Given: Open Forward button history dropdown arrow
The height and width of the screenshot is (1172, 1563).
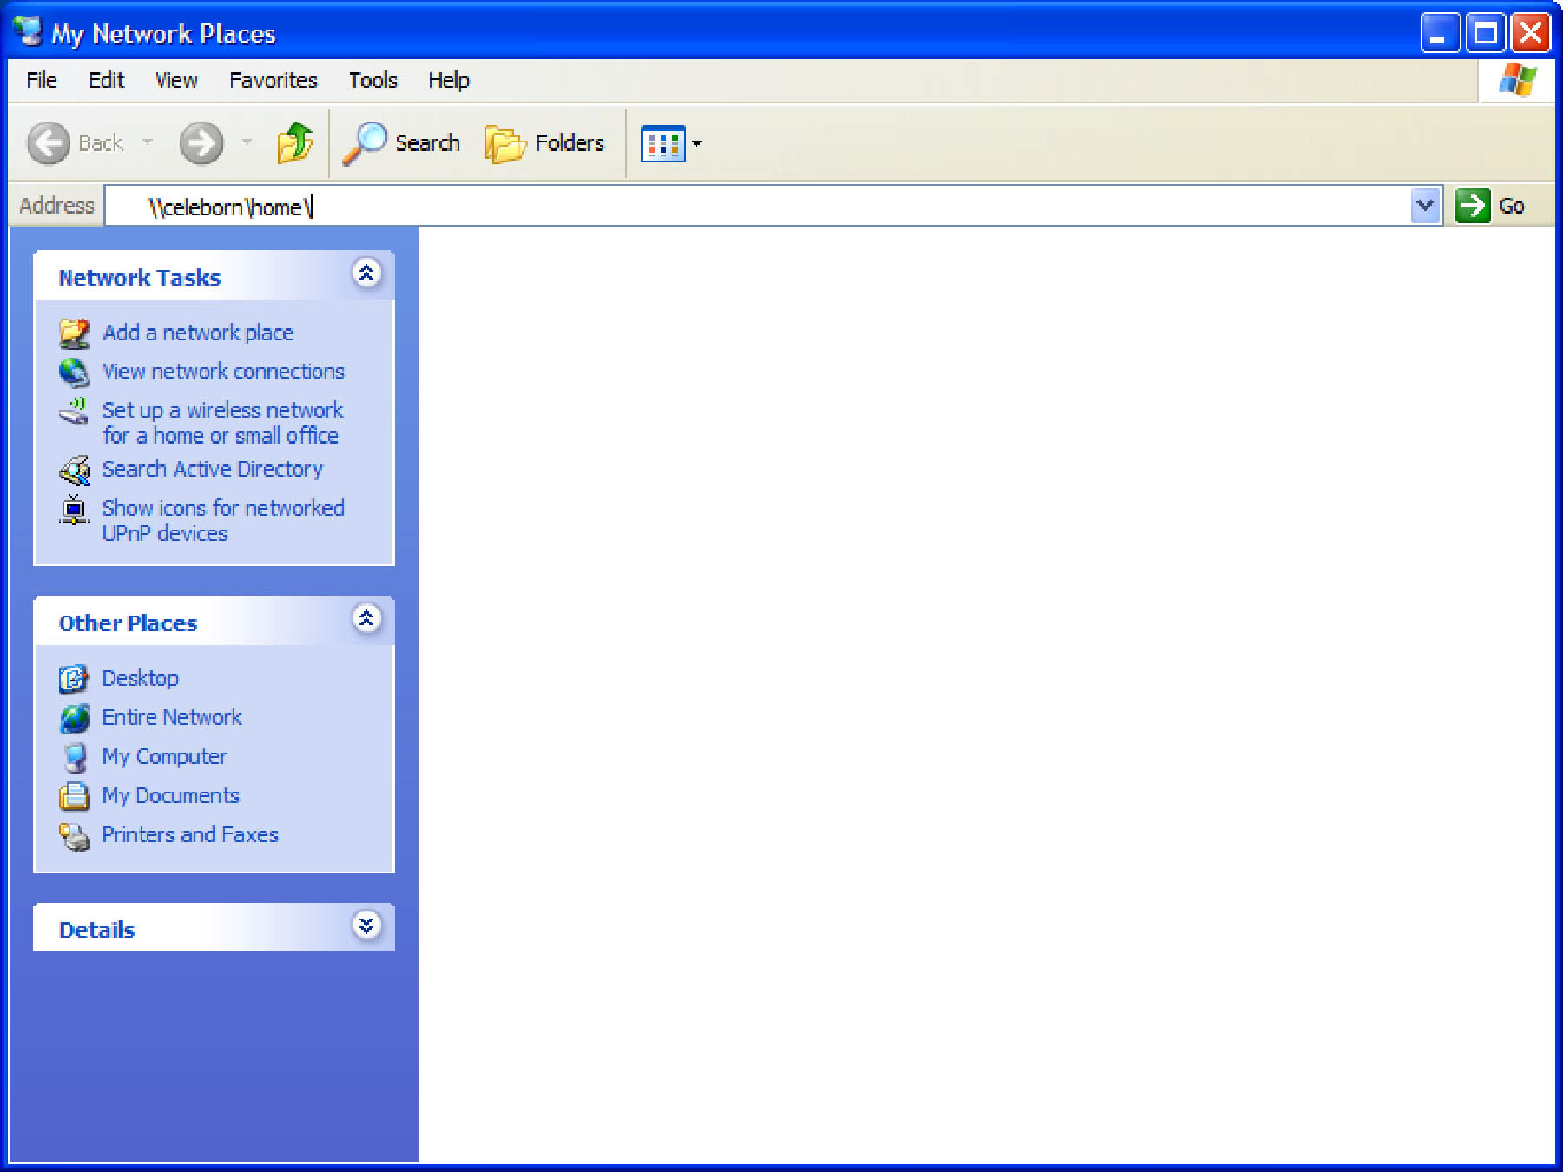Looking at the screenshot, I should pos(247,142).
